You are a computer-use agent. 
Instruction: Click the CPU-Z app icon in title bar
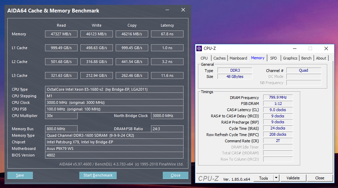coord(199,48)
